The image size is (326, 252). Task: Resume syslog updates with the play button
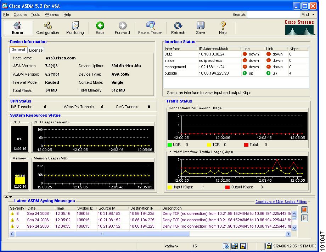pos(304,218)
